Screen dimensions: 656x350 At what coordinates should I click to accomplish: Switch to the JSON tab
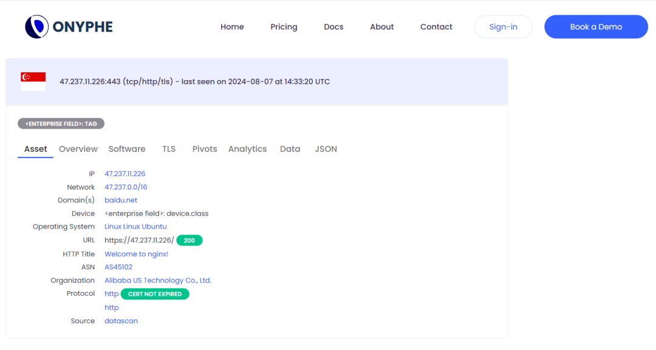[326, 149]
